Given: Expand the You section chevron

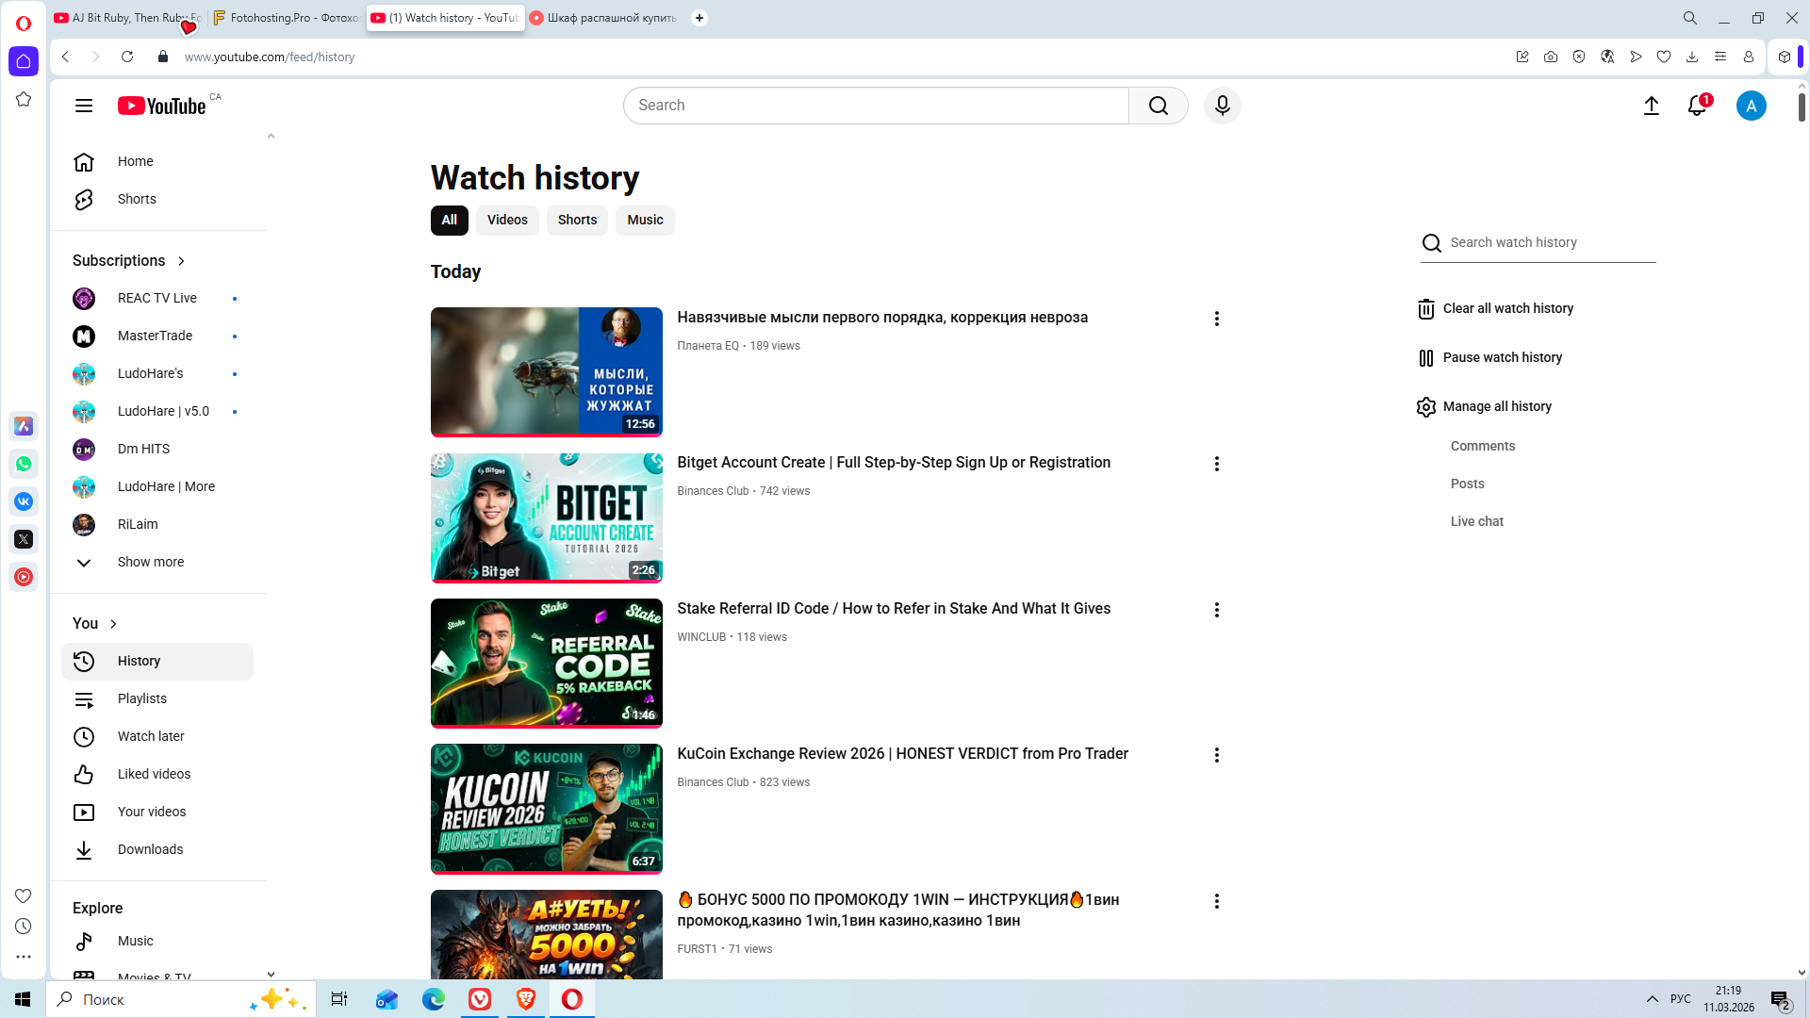Looking at the screenshot, I should point(113,624).
